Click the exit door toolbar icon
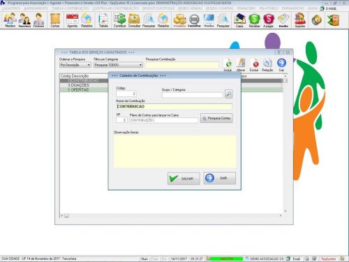The height and width of the screenshot is (262, 349). click(333, 20)
